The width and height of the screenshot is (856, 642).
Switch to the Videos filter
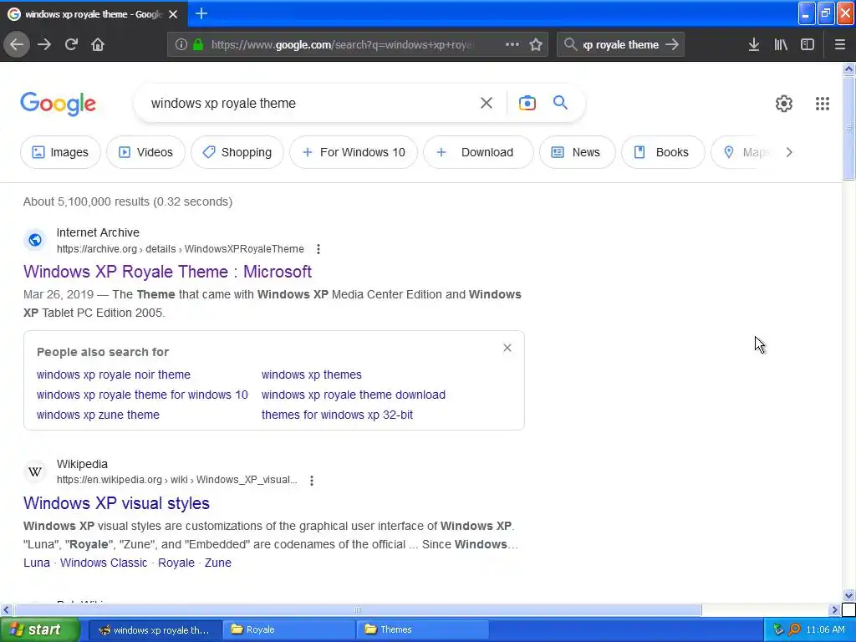click(x=145, y=152)
